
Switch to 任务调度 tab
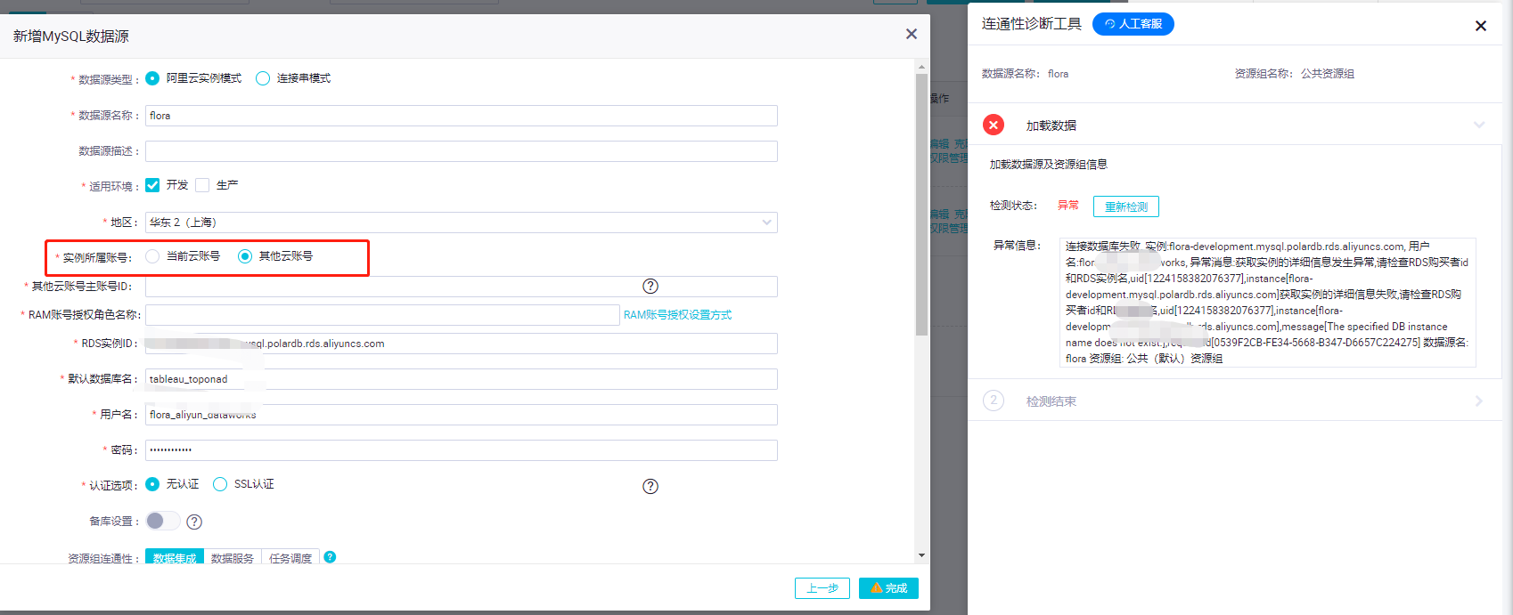pos(290,558)
